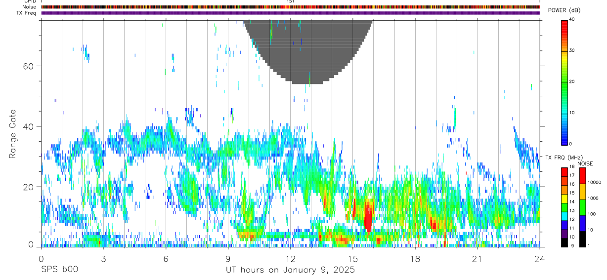Click the 6 hour tick label on time axis
Screen dimensions: 607x280
pos(166,259)
